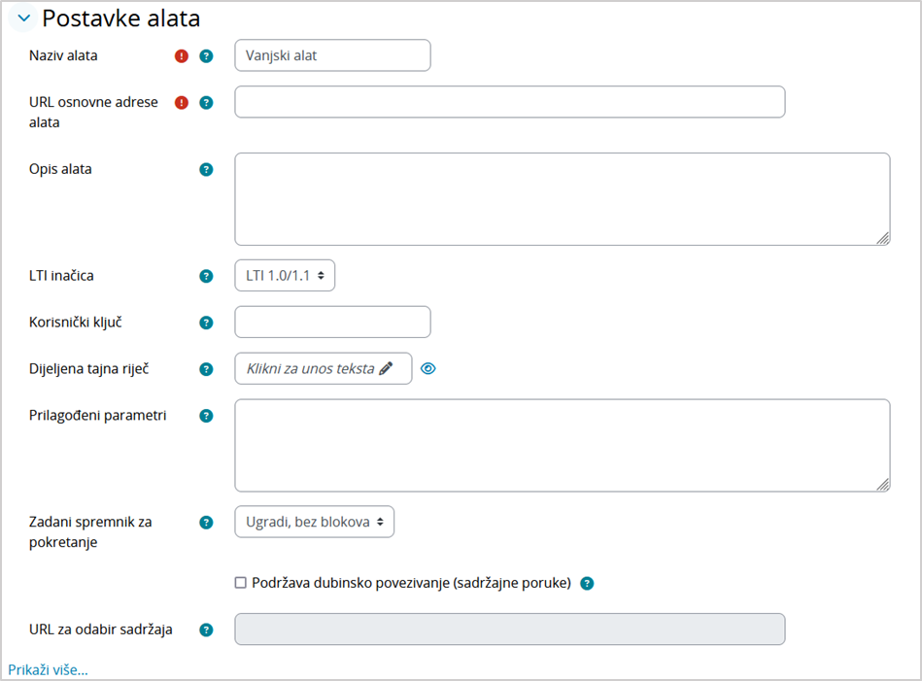This screenshot has width=922, height=681.
Task: Show help for Korisnički ključ
Action: pos(205,322)
